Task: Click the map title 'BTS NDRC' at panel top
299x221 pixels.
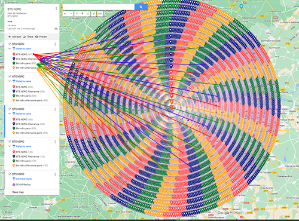Action: (x=14, y=9)
